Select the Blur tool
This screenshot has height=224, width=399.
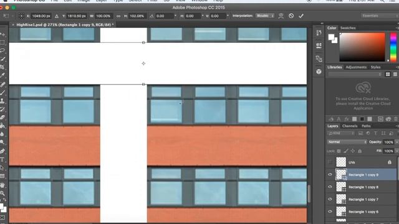pyautogui.click(x=2, y=134)
